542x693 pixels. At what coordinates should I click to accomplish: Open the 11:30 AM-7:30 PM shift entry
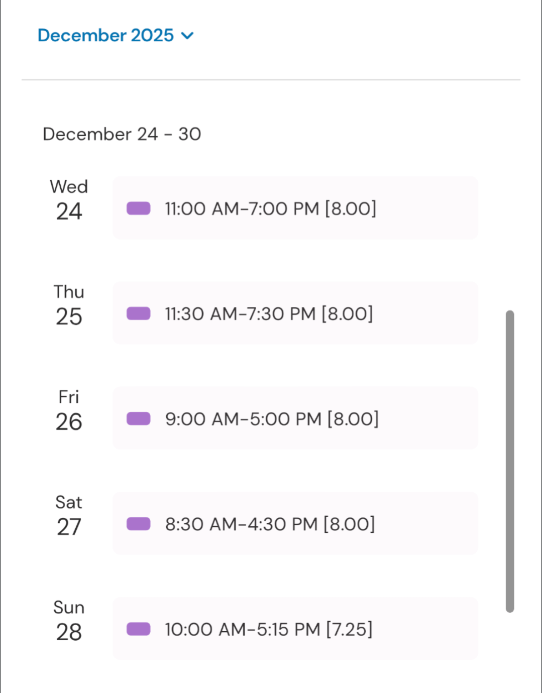[x=269, y=314]
